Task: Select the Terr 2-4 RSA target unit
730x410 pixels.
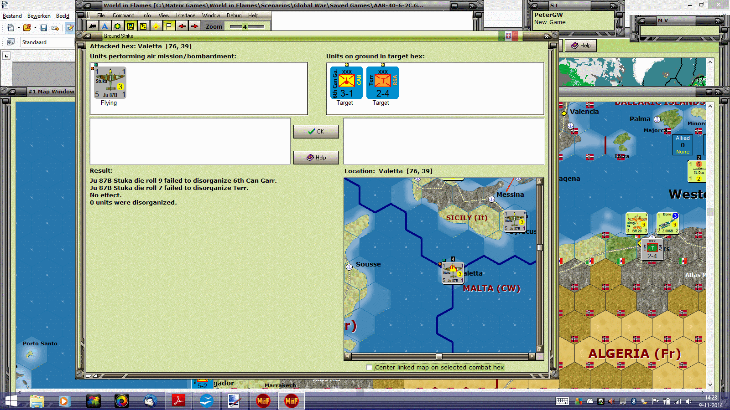Action: coord(382,83)
